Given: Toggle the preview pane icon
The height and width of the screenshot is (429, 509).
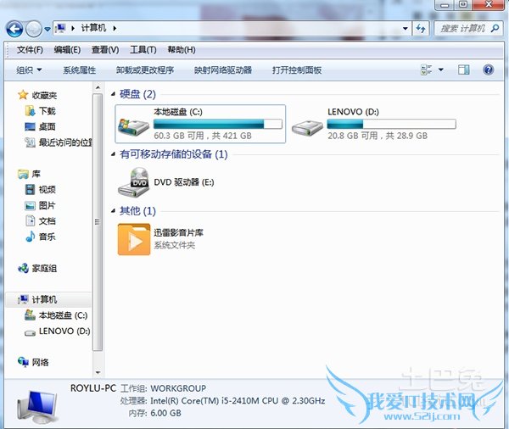Looking at the screenshot, I should [463, 70].
